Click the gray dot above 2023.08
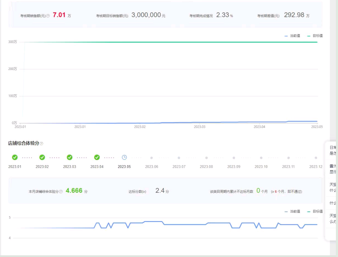Screen dimensions: 338x257 pyautogui.click(x=206, y=158)
